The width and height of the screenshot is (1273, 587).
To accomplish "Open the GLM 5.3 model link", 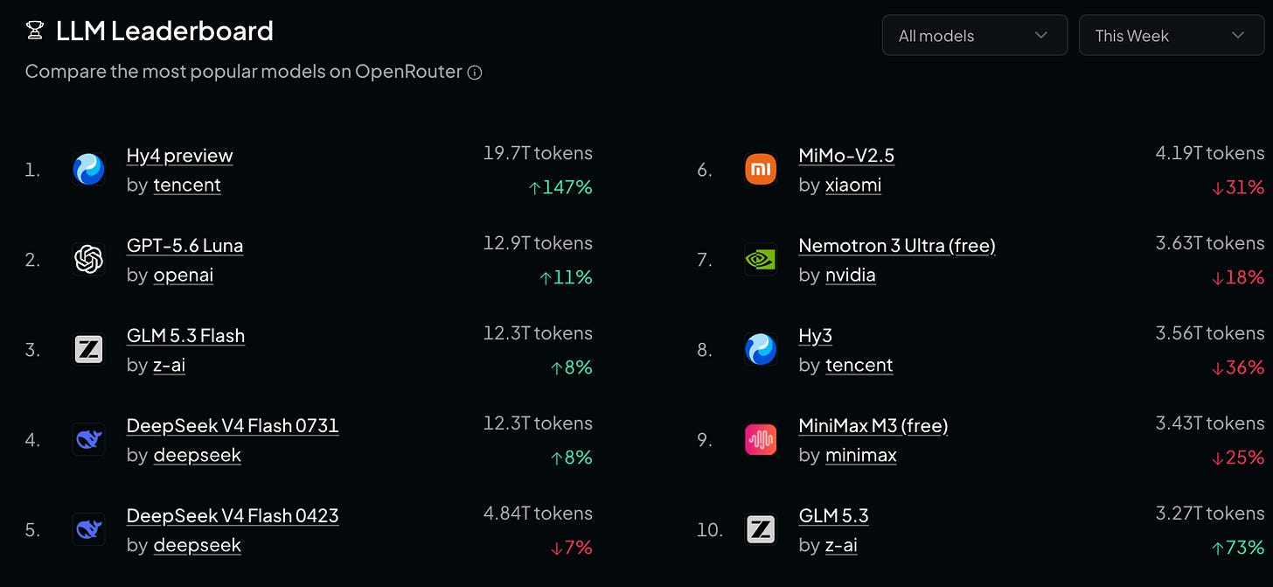I will [834, 516].
